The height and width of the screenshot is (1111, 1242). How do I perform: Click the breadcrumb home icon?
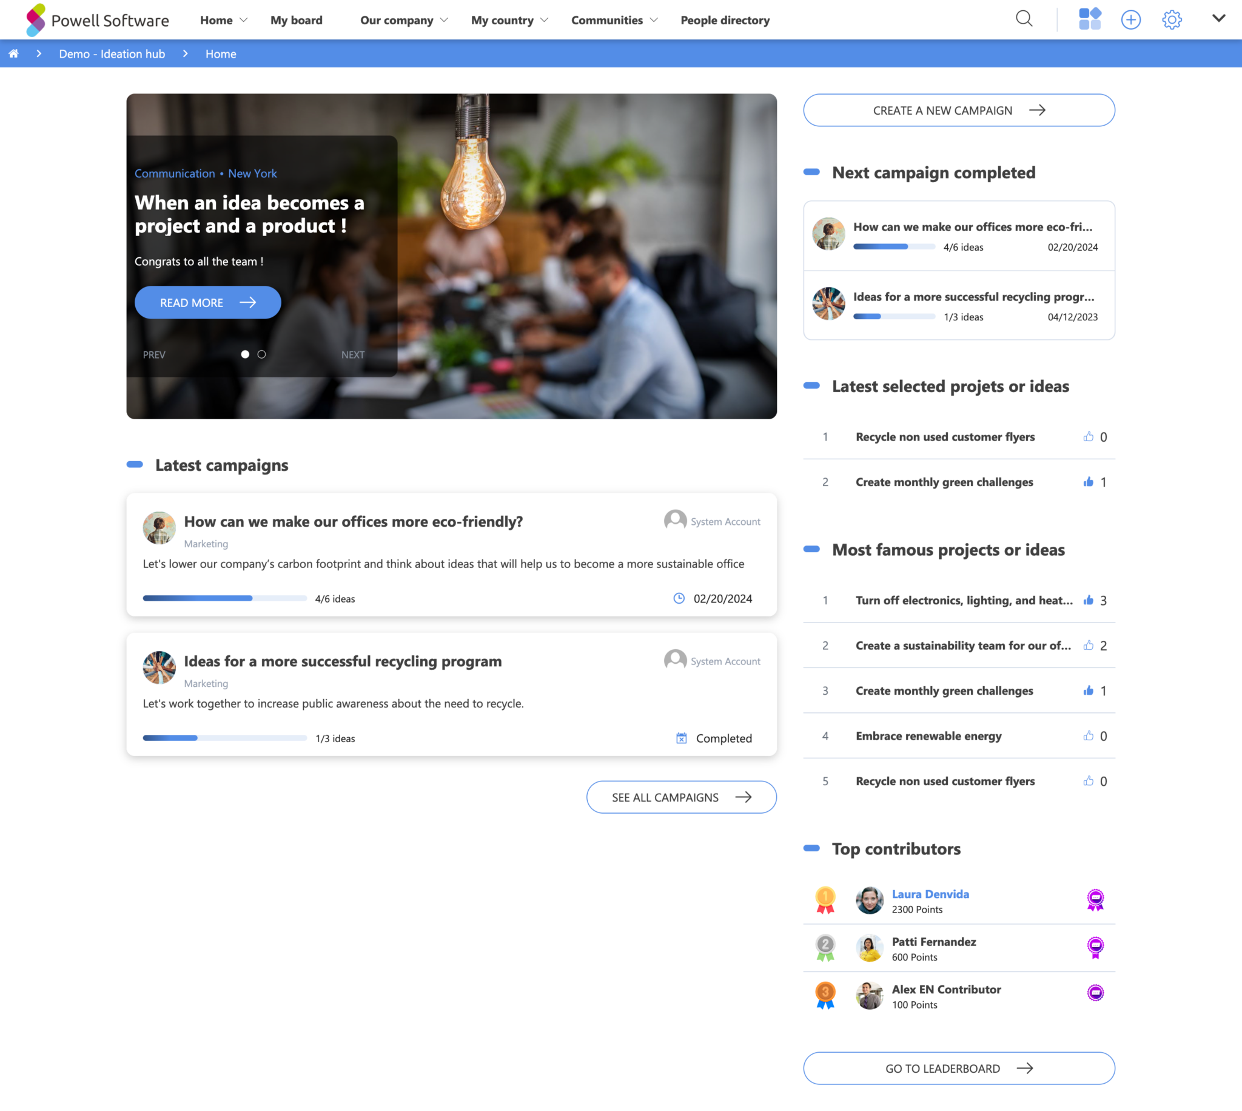[x=13, y=54]
